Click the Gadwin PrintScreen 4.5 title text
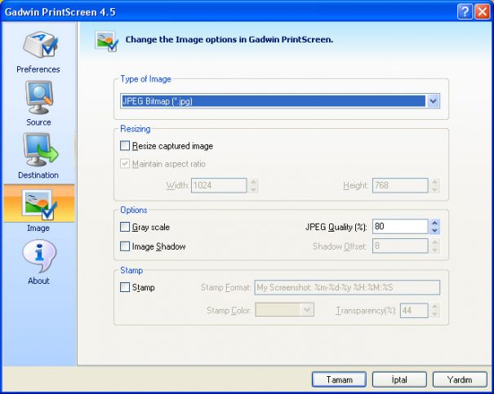494x394 pixels. 60,12
